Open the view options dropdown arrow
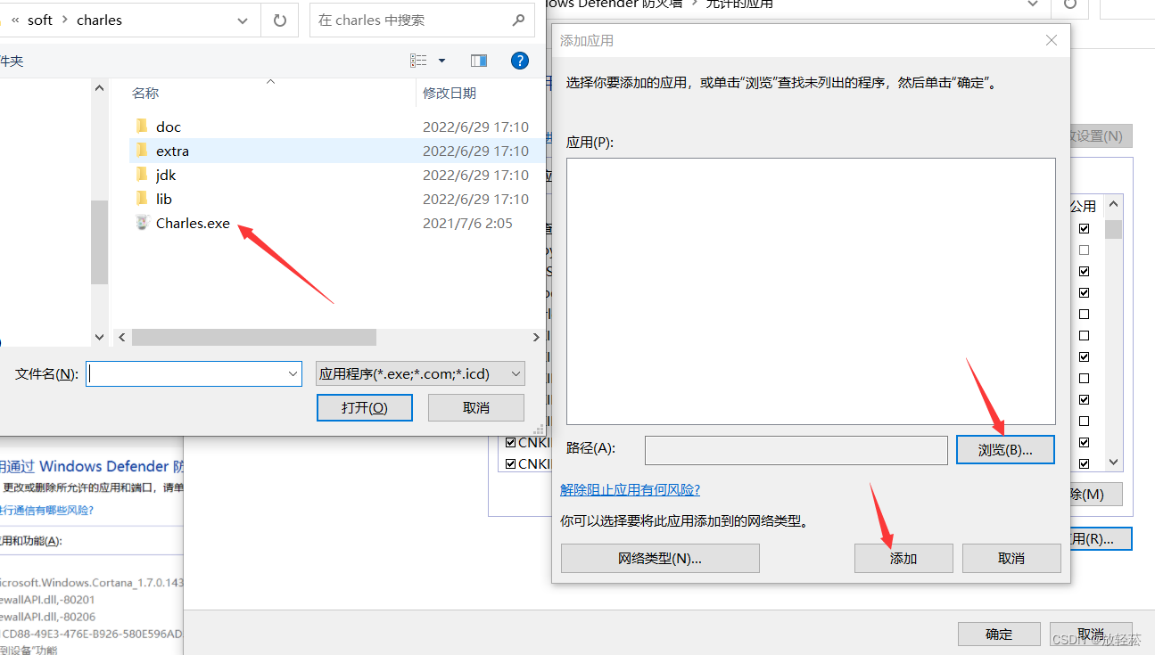 (x=441, y=61)
